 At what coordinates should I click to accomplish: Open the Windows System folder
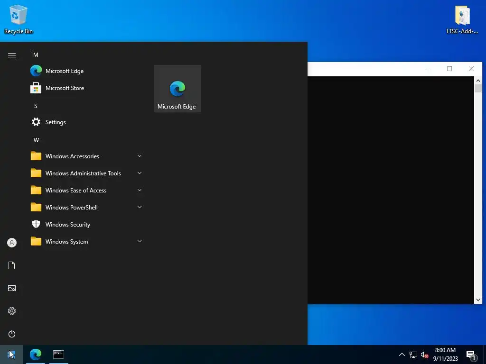86,241
